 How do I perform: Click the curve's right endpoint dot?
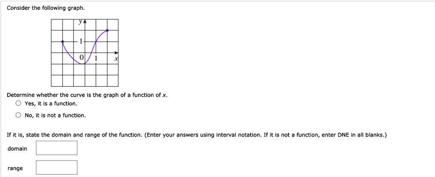coord(107,30)
